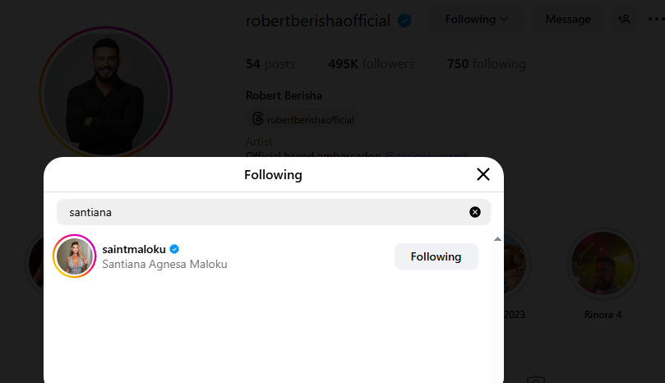Open the 'Rinora 4' story highlight
Image resolution: width=665 pixels, height=383 pixels.
click(x=603, y=263)
